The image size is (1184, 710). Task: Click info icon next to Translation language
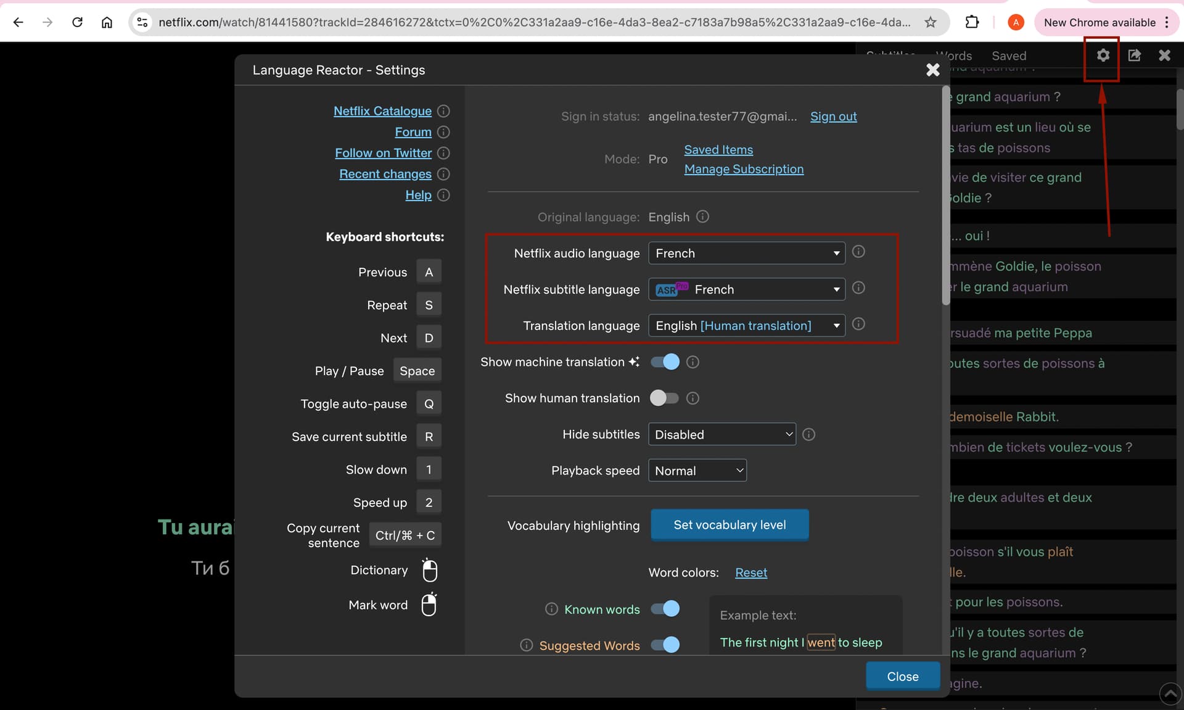(x=858, y=324)
